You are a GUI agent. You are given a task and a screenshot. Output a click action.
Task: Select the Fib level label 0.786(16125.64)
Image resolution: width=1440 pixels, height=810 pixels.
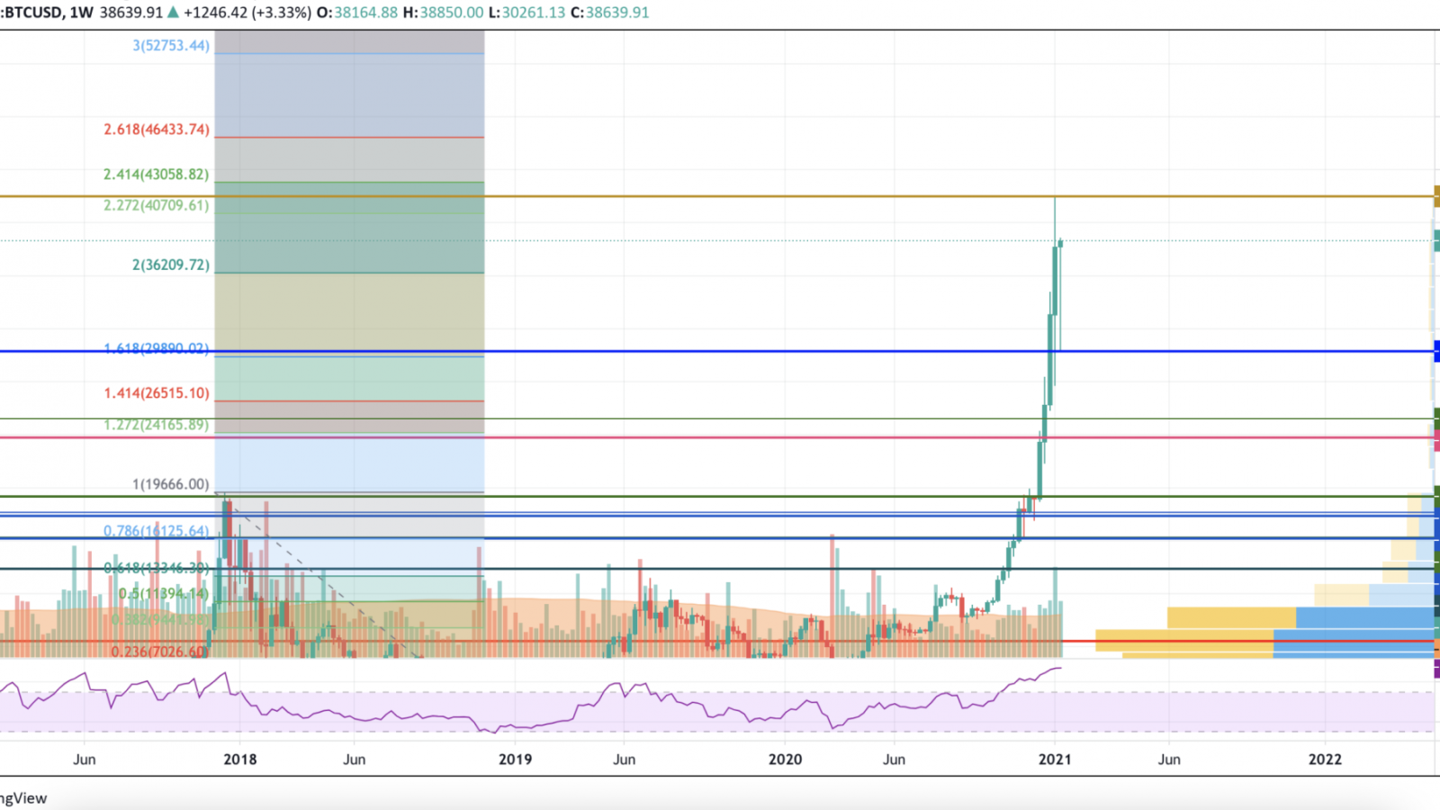[157, 531]
